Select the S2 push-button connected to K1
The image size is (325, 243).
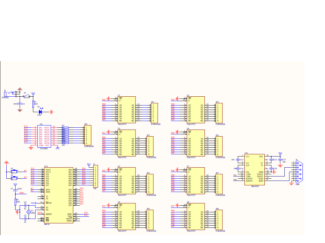tap(14, 171)
